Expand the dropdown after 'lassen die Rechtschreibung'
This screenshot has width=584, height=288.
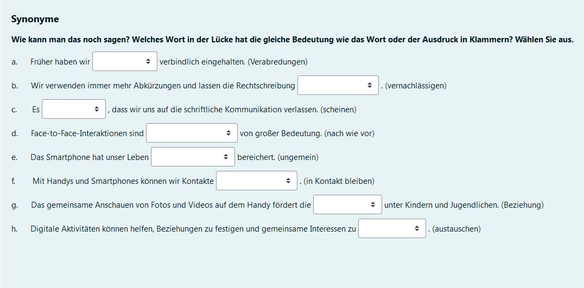[338, 86]
